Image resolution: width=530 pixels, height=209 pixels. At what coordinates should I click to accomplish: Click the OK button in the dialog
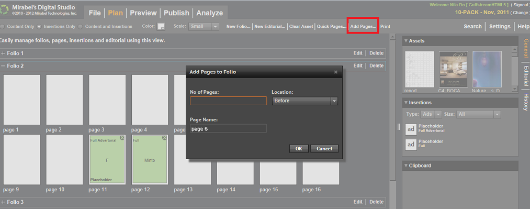click(299, 148)
